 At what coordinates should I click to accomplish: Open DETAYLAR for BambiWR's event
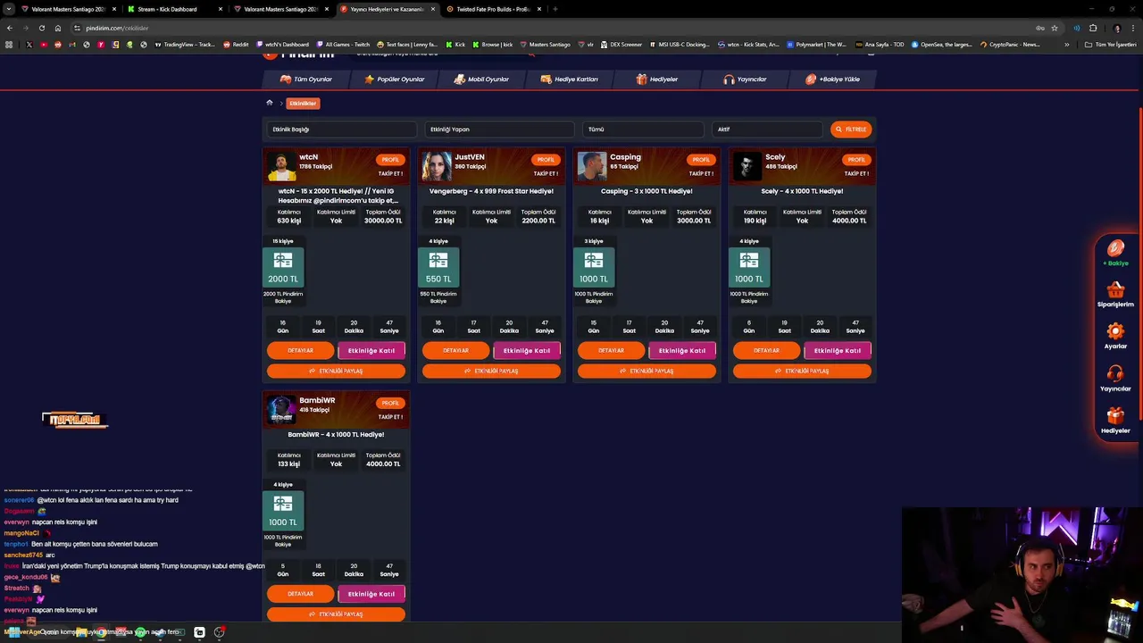pos(301,594)
